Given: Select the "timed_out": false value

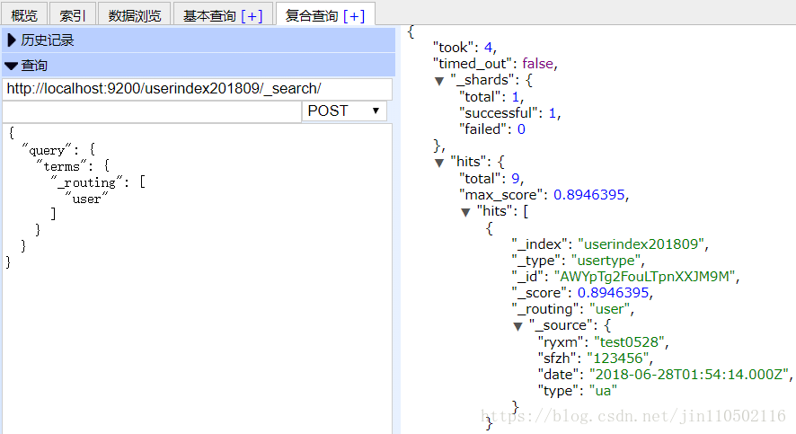Looking at the screenshot, I should point(537,64).
